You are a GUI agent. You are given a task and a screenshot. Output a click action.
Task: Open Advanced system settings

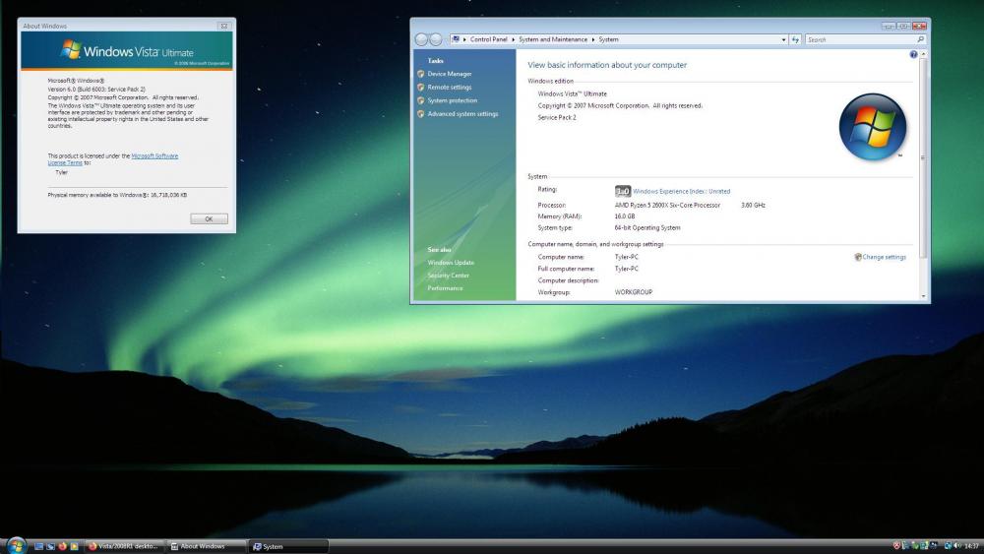point(462,114)
